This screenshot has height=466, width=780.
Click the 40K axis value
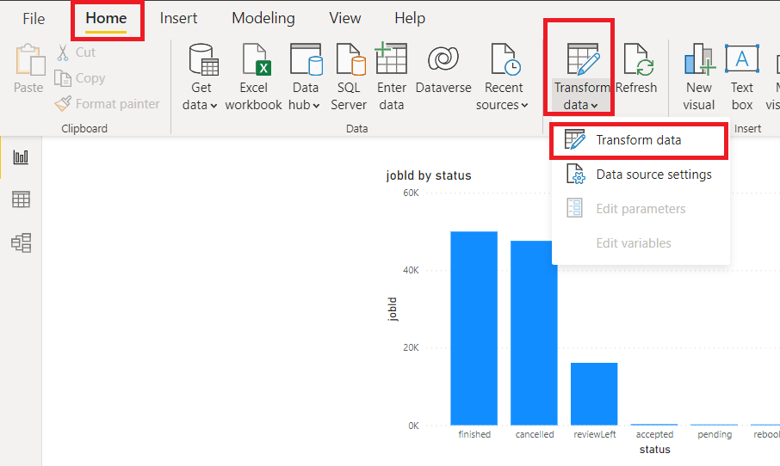(411, 270)
